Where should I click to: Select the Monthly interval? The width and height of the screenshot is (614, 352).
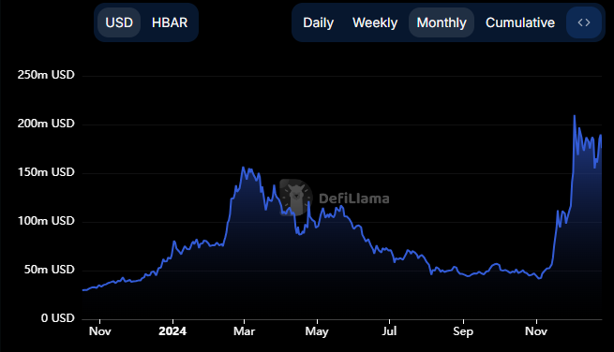[442, 22]
